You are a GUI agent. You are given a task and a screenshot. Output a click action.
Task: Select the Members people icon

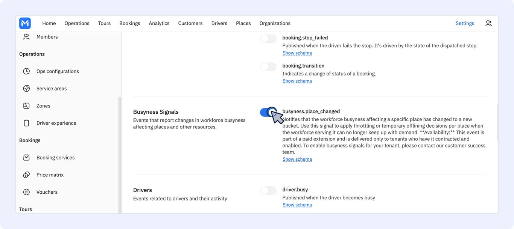click(x=26, y=37)
